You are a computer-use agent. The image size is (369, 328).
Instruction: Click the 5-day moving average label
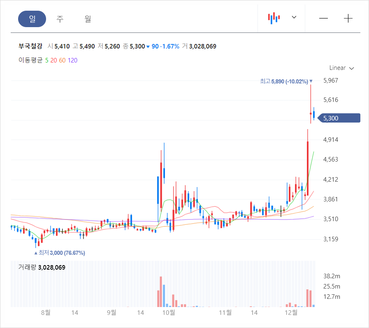(x=46, y=60)
